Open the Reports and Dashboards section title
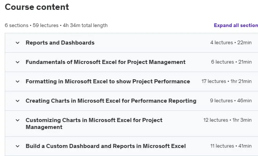The width and height of the screenshot is (258, 156). click(60, 43)
